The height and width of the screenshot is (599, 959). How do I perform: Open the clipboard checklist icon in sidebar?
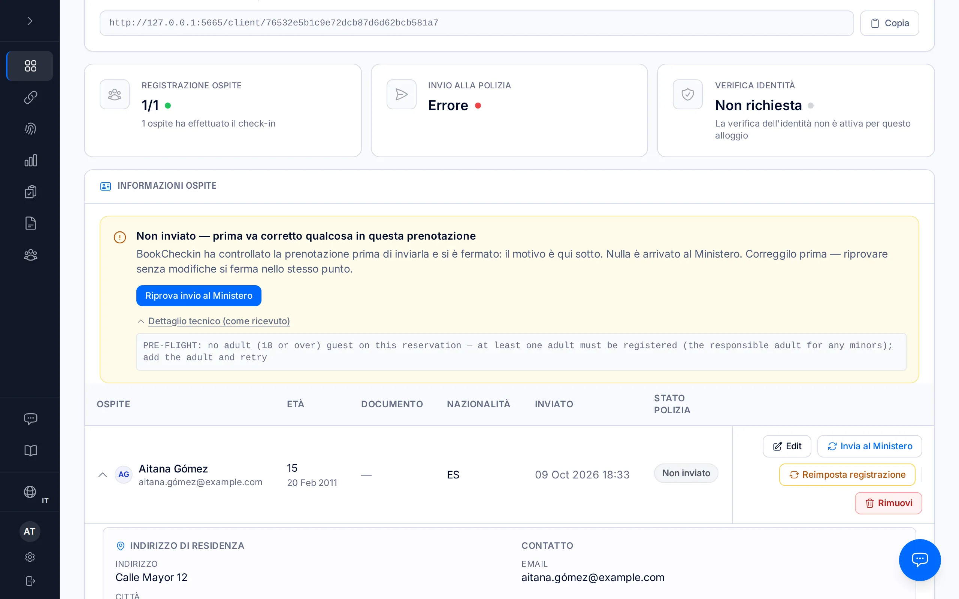click(x=30, y=192)
